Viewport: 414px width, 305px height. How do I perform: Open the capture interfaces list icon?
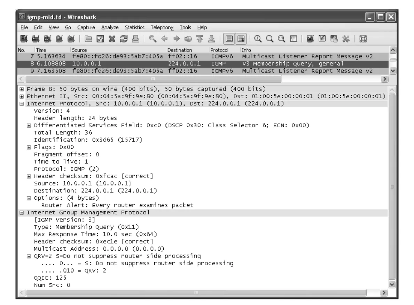click(24, 39)
